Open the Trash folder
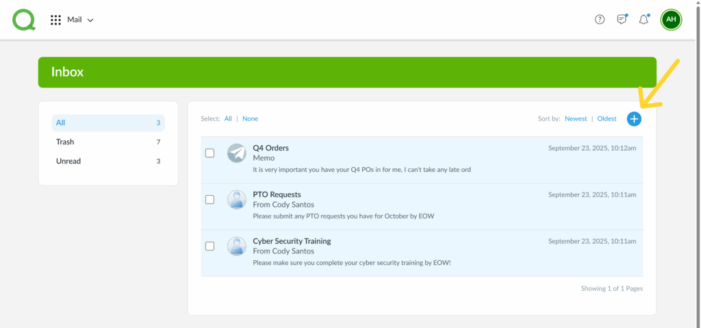The height and width of the screenshot is (328, 701). 108,142
